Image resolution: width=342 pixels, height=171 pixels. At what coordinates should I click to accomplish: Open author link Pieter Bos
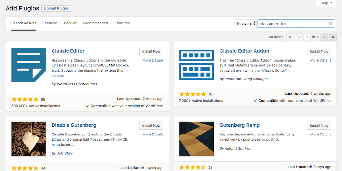pos(233,79)
